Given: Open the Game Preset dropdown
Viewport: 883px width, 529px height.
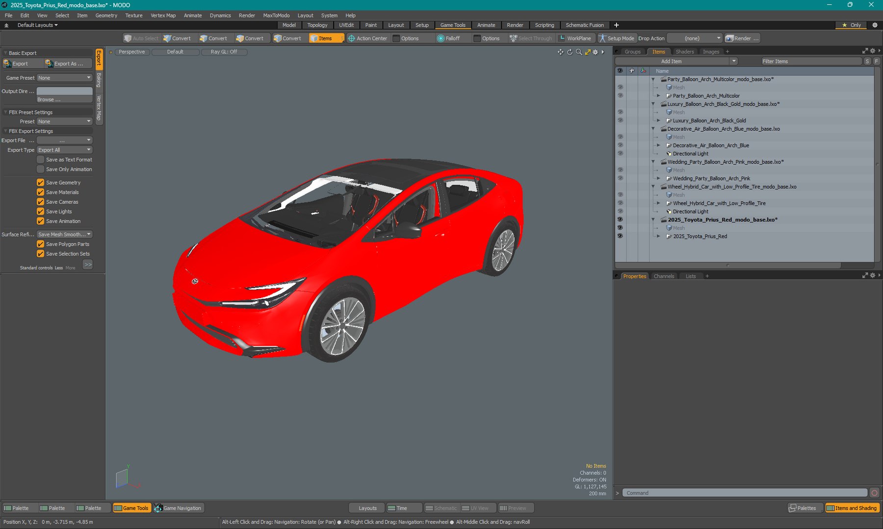Looking at the screenshot, I should (x=65, y=78).
